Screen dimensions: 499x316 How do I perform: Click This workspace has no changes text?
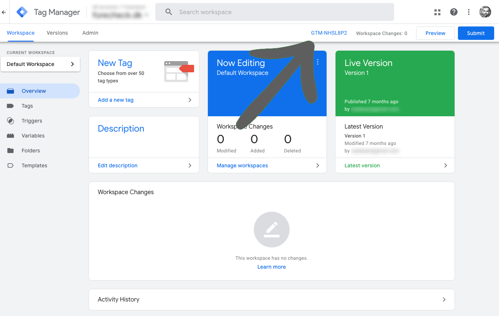[272, 258]
